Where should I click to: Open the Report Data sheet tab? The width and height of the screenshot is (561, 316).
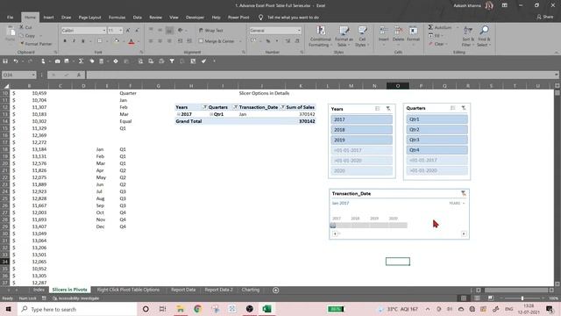tap(183, 290)
